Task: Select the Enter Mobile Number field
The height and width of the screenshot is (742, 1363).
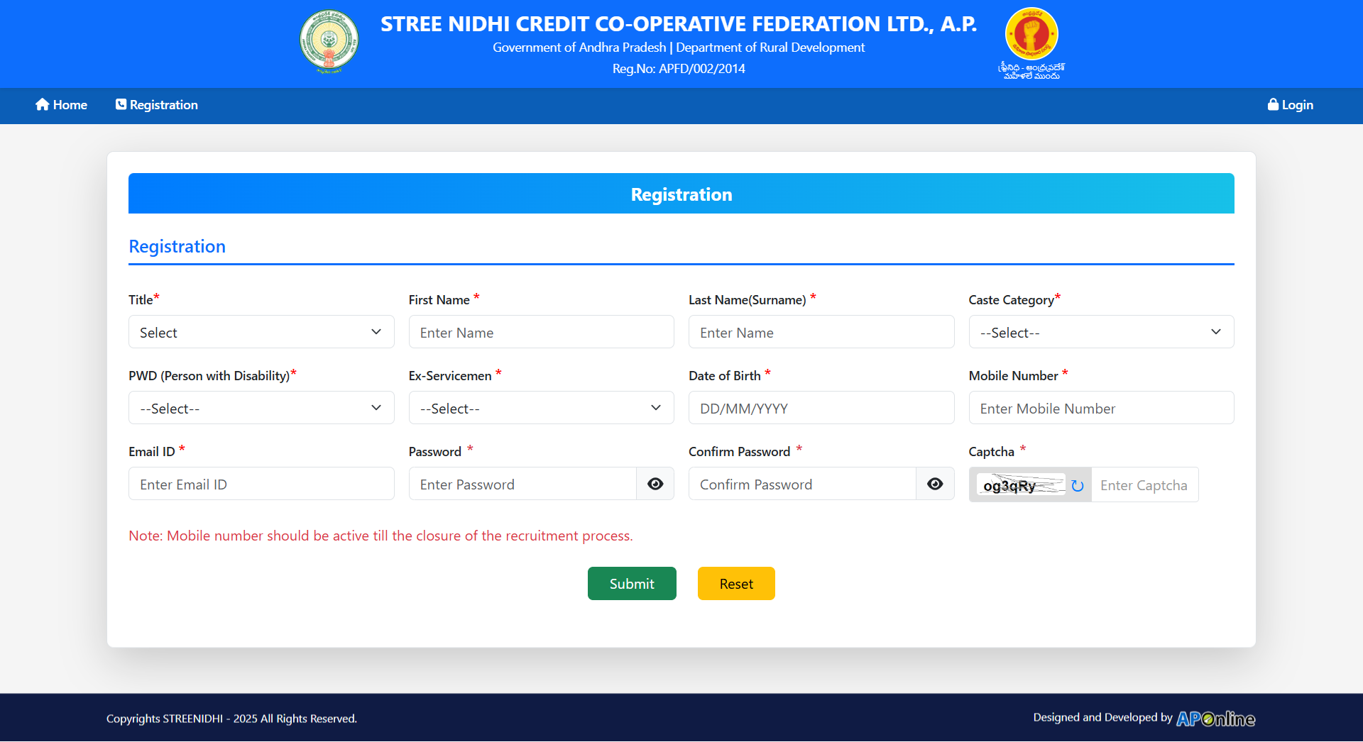Action: (x=1100, y=408)
